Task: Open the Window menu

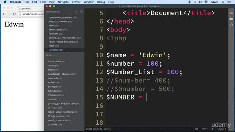Action: pyautogui.click(x=88, y=2)
